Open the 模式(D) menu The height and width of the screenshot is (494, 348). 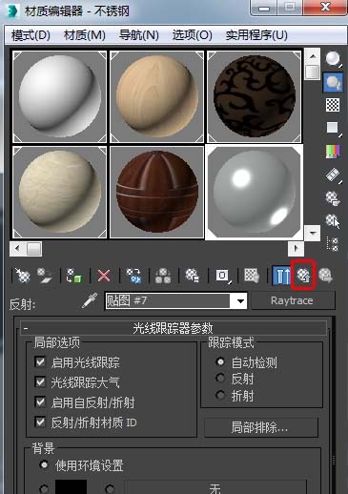pyautogui.click(x=31, y=35)
